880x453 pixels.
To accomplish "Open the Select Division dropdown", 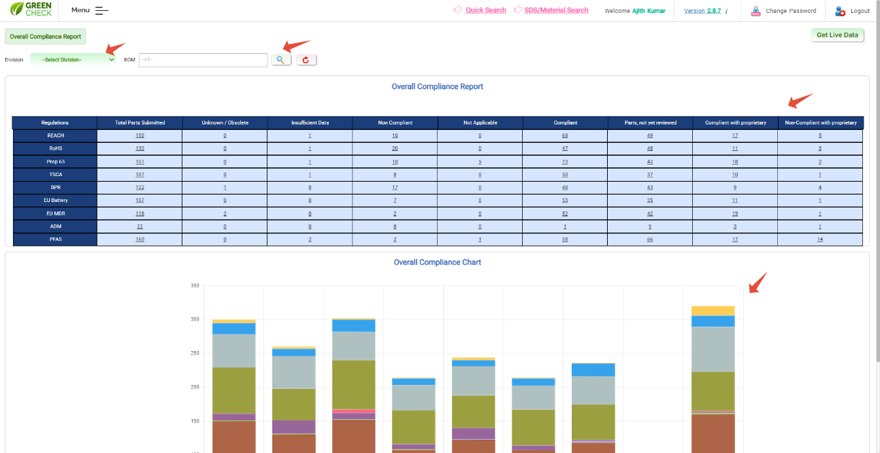I will click(74, 60).
